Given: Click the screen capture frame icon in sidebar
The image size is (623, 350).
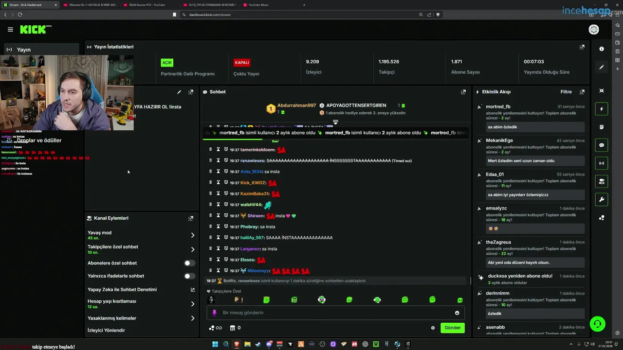Looking at the screenshot, I should (x=602, y=91).
